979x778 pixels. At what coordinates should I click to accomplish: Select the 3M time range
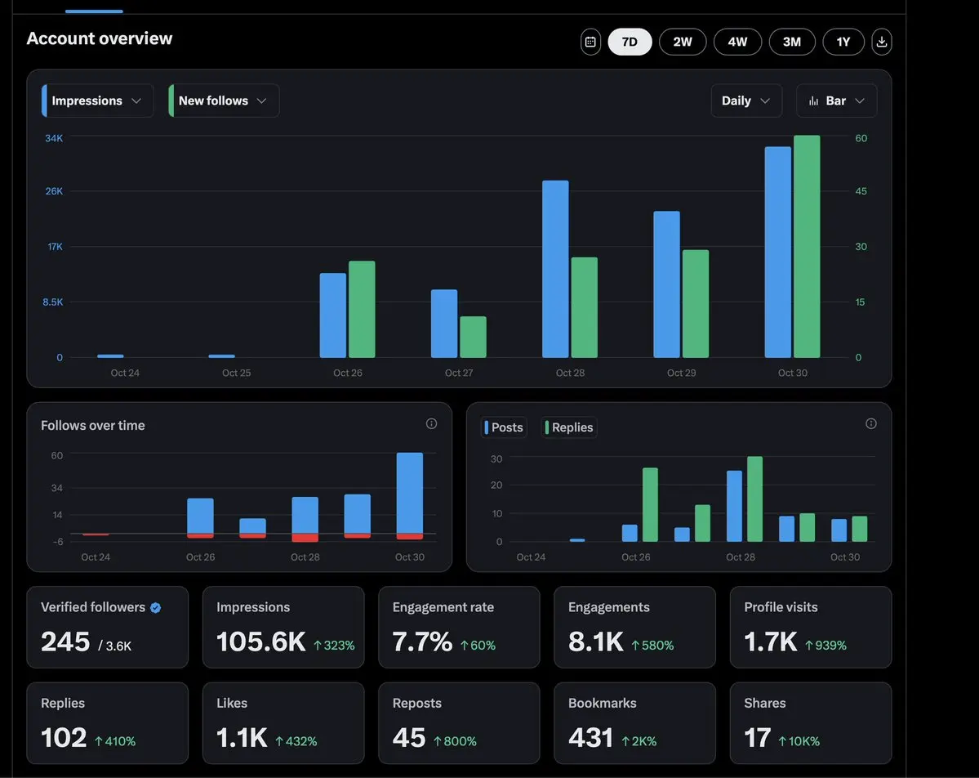(x=792, y=42)
